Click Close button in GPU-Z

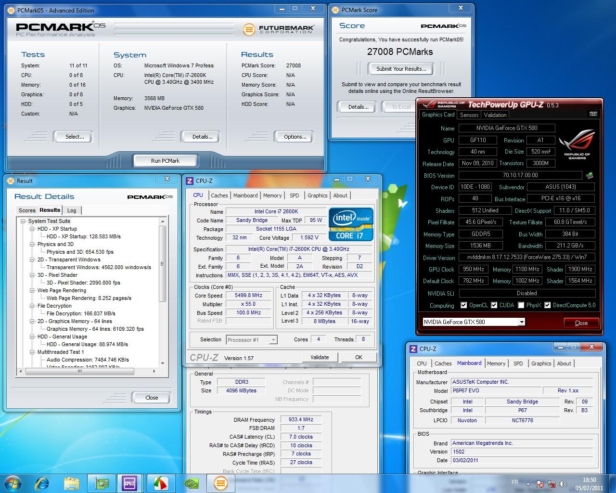click(581, 323)
